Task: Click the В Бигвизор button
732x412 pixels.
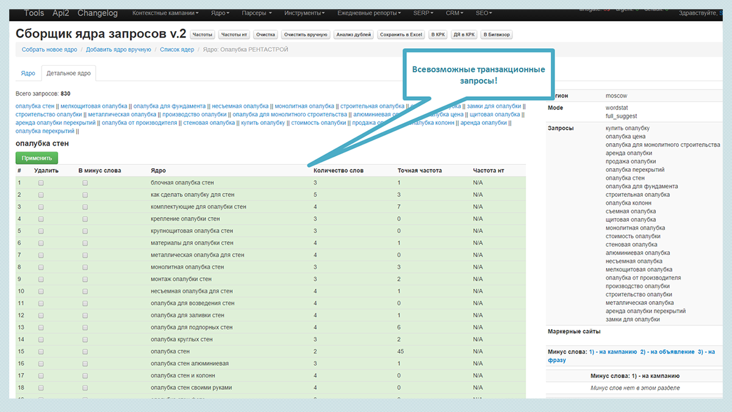Action: point(497,35)
